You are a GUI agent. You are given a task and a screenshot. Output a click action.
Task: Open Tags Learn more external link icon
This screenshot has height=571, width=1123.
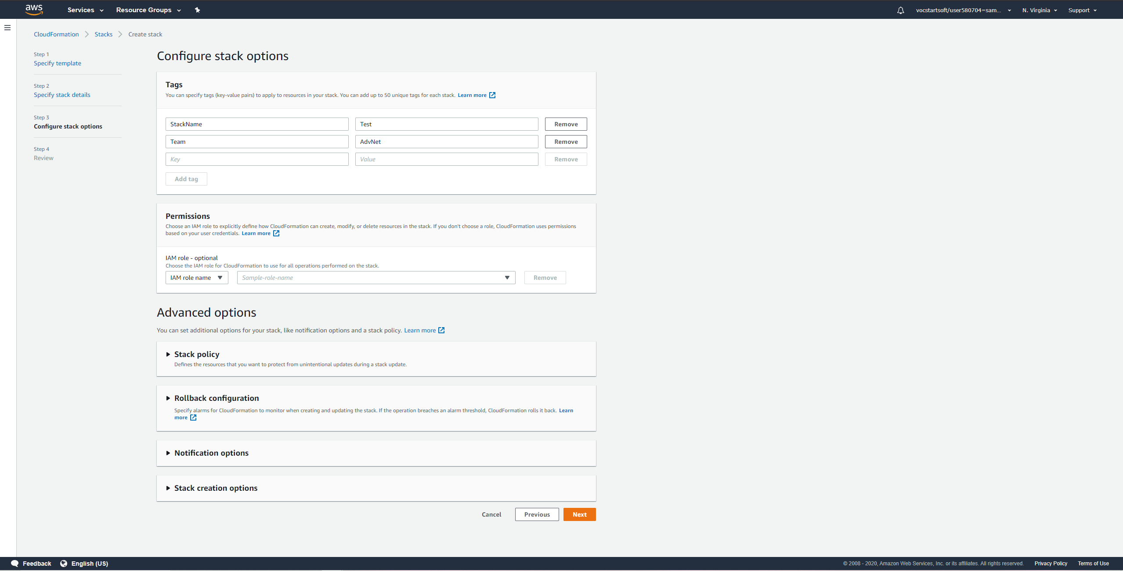492,95
